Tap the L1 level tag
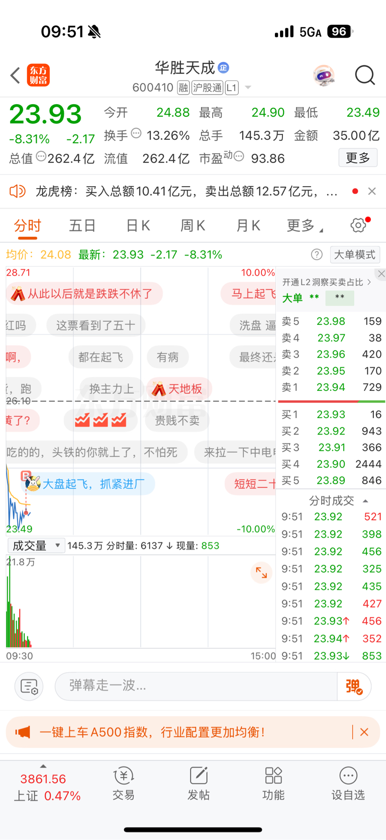 click(231, 88)
